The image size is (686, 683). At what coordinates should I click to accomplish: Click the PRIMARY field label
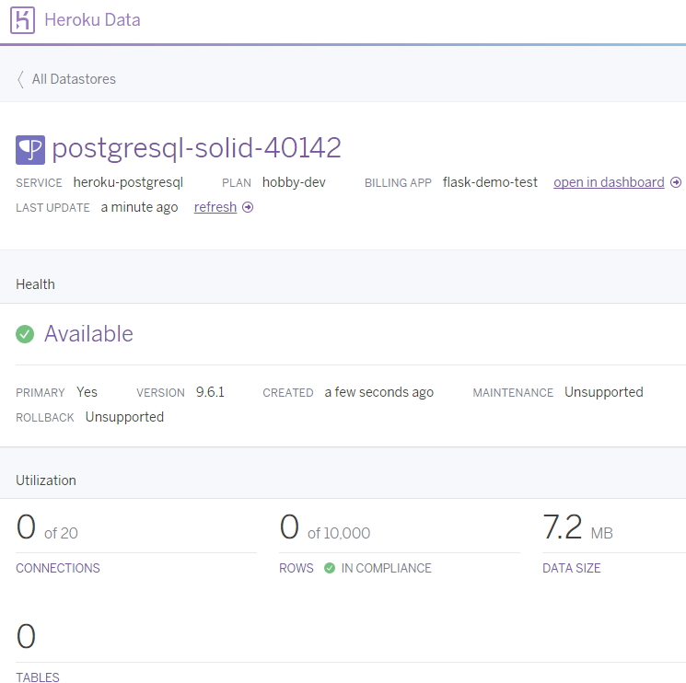click(x=41, y=393)
